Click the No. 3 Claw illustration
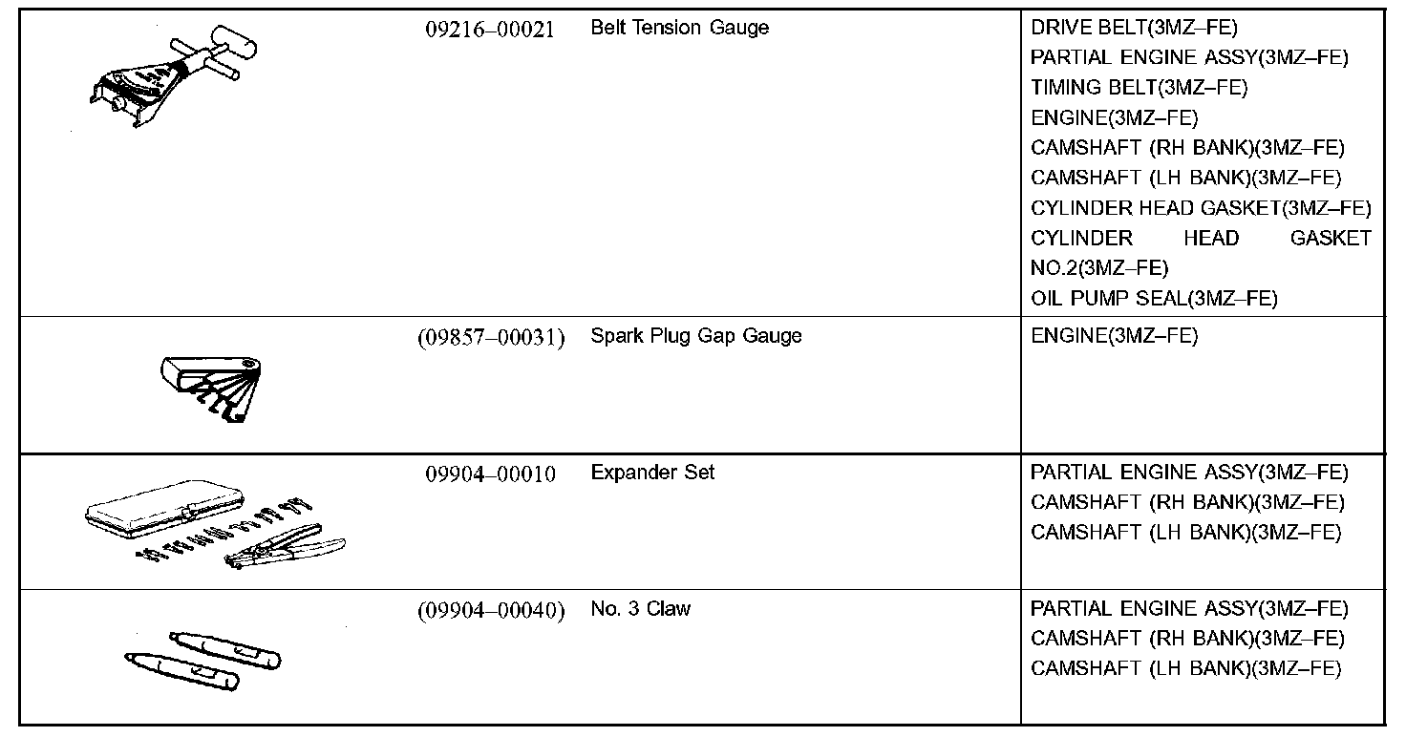The height and width of the screenshot is (737, 1406). pyautogui.click(x=202, y=659)
